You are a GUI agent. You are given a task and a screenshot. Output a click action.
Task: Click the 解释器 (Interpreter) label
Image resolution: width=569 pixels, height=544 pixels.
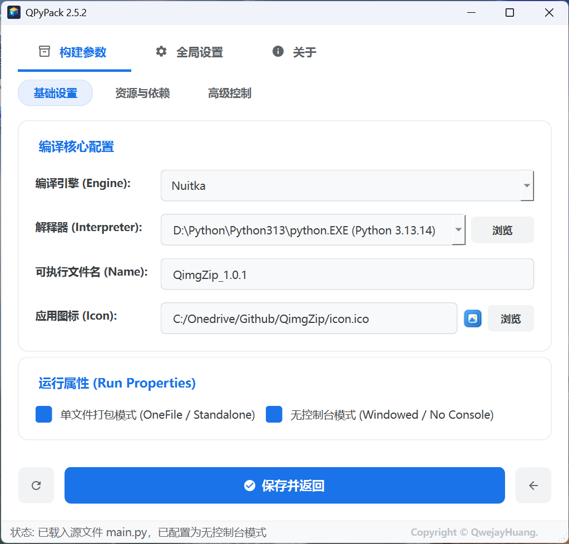pyautogui.click(x=88, y=228)
